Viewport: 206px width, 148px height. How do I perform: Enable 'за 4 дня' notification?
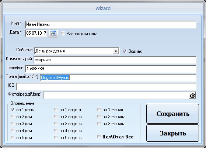(13, 131)
